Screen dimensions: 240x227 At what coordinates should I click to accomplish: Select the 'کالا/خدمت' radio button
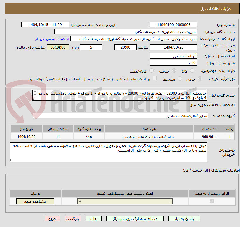point(151,71)
